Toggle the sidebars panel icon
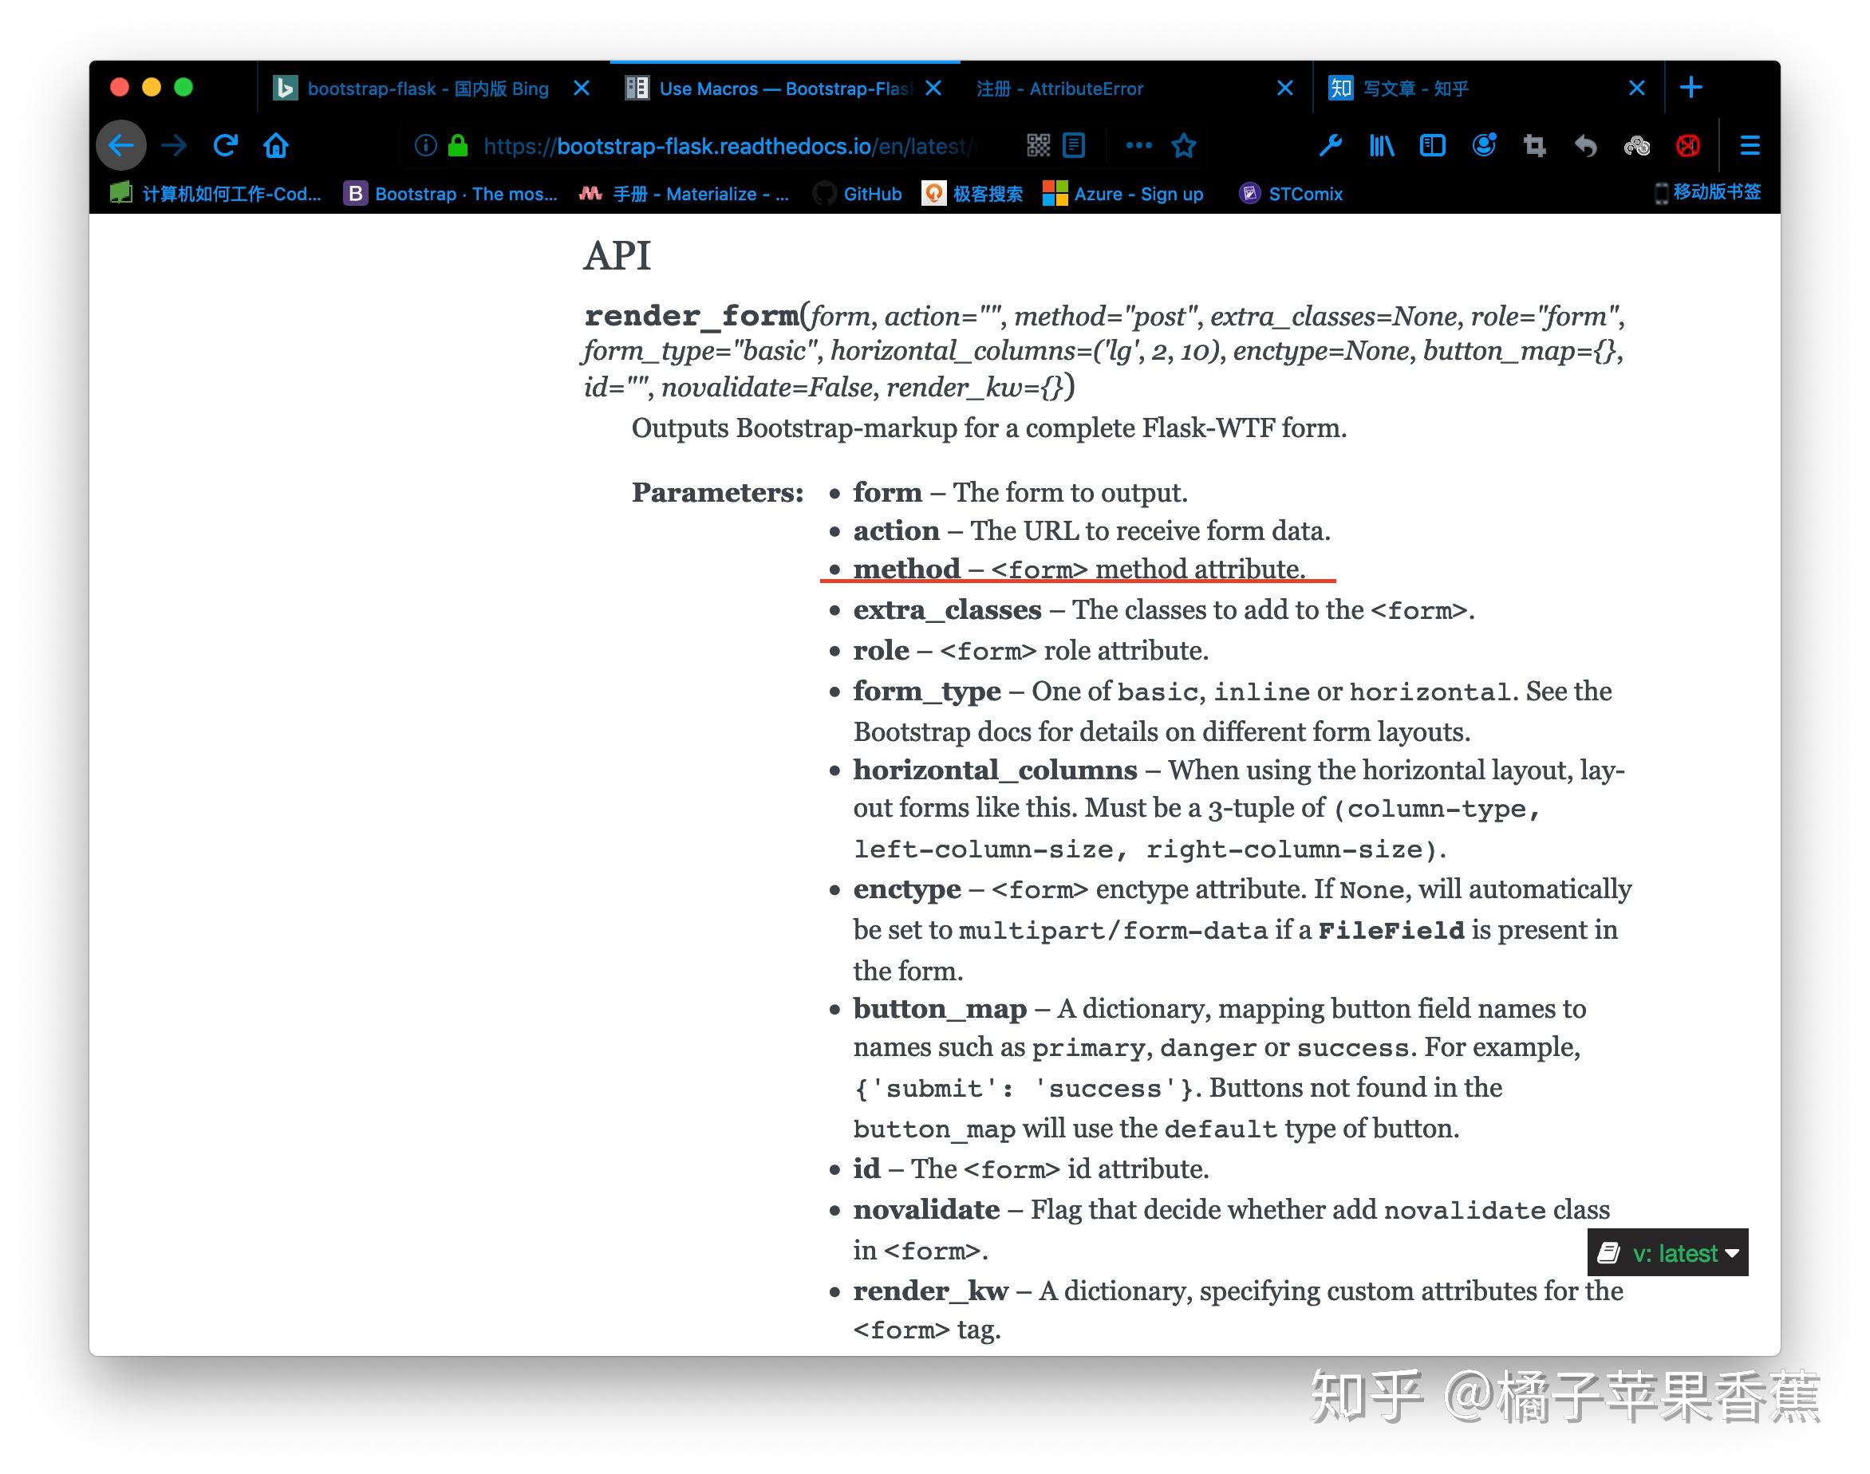The width and height of the screenshot is (1870, 1474). pos(1433,145)
